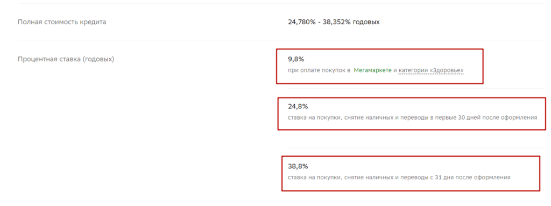551x206 pixels.
Task: Click the 38,8% interest rate figure
Action: 298,166
